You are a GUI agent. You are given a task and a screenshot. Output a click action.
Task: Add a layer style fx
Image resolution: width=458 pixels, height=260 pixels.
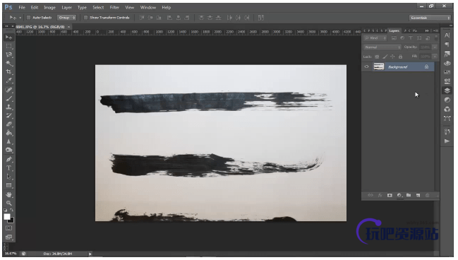[x=380, y=195]
